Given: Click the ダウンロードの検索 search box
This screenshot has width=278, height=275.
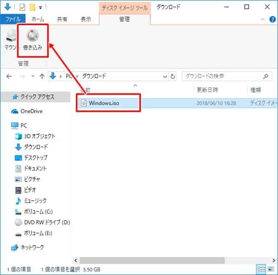Looking at the screenshot, I should point(221,76).
